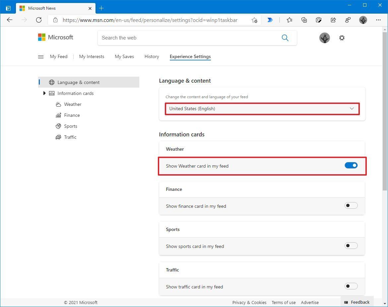The image size is (388, 307).
Task: Open the browser Settings and more menu
Action: point(378,20)
